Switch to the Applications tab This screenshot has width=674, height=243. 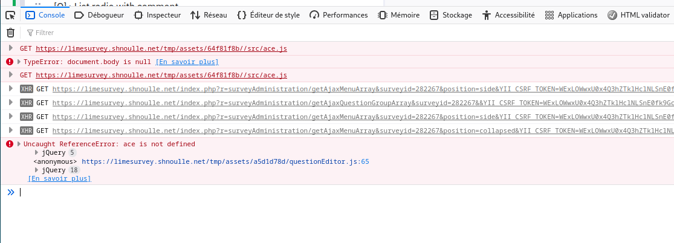click(571, 15)
